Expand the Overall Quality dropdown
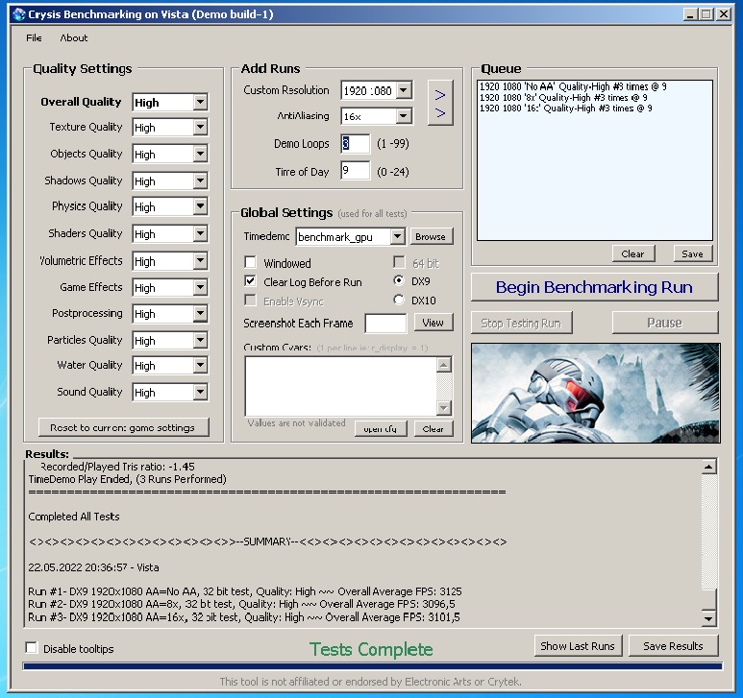Screen dimensions: 743x698 point(201,102)
